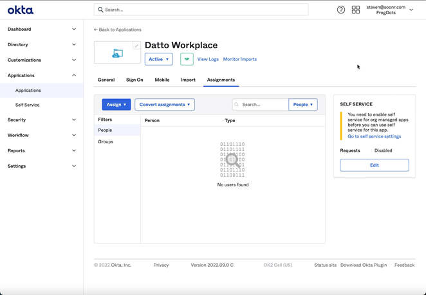Select the Groups filter
Image resolution: width=426 pixels, height=295 pixels.
106,141
